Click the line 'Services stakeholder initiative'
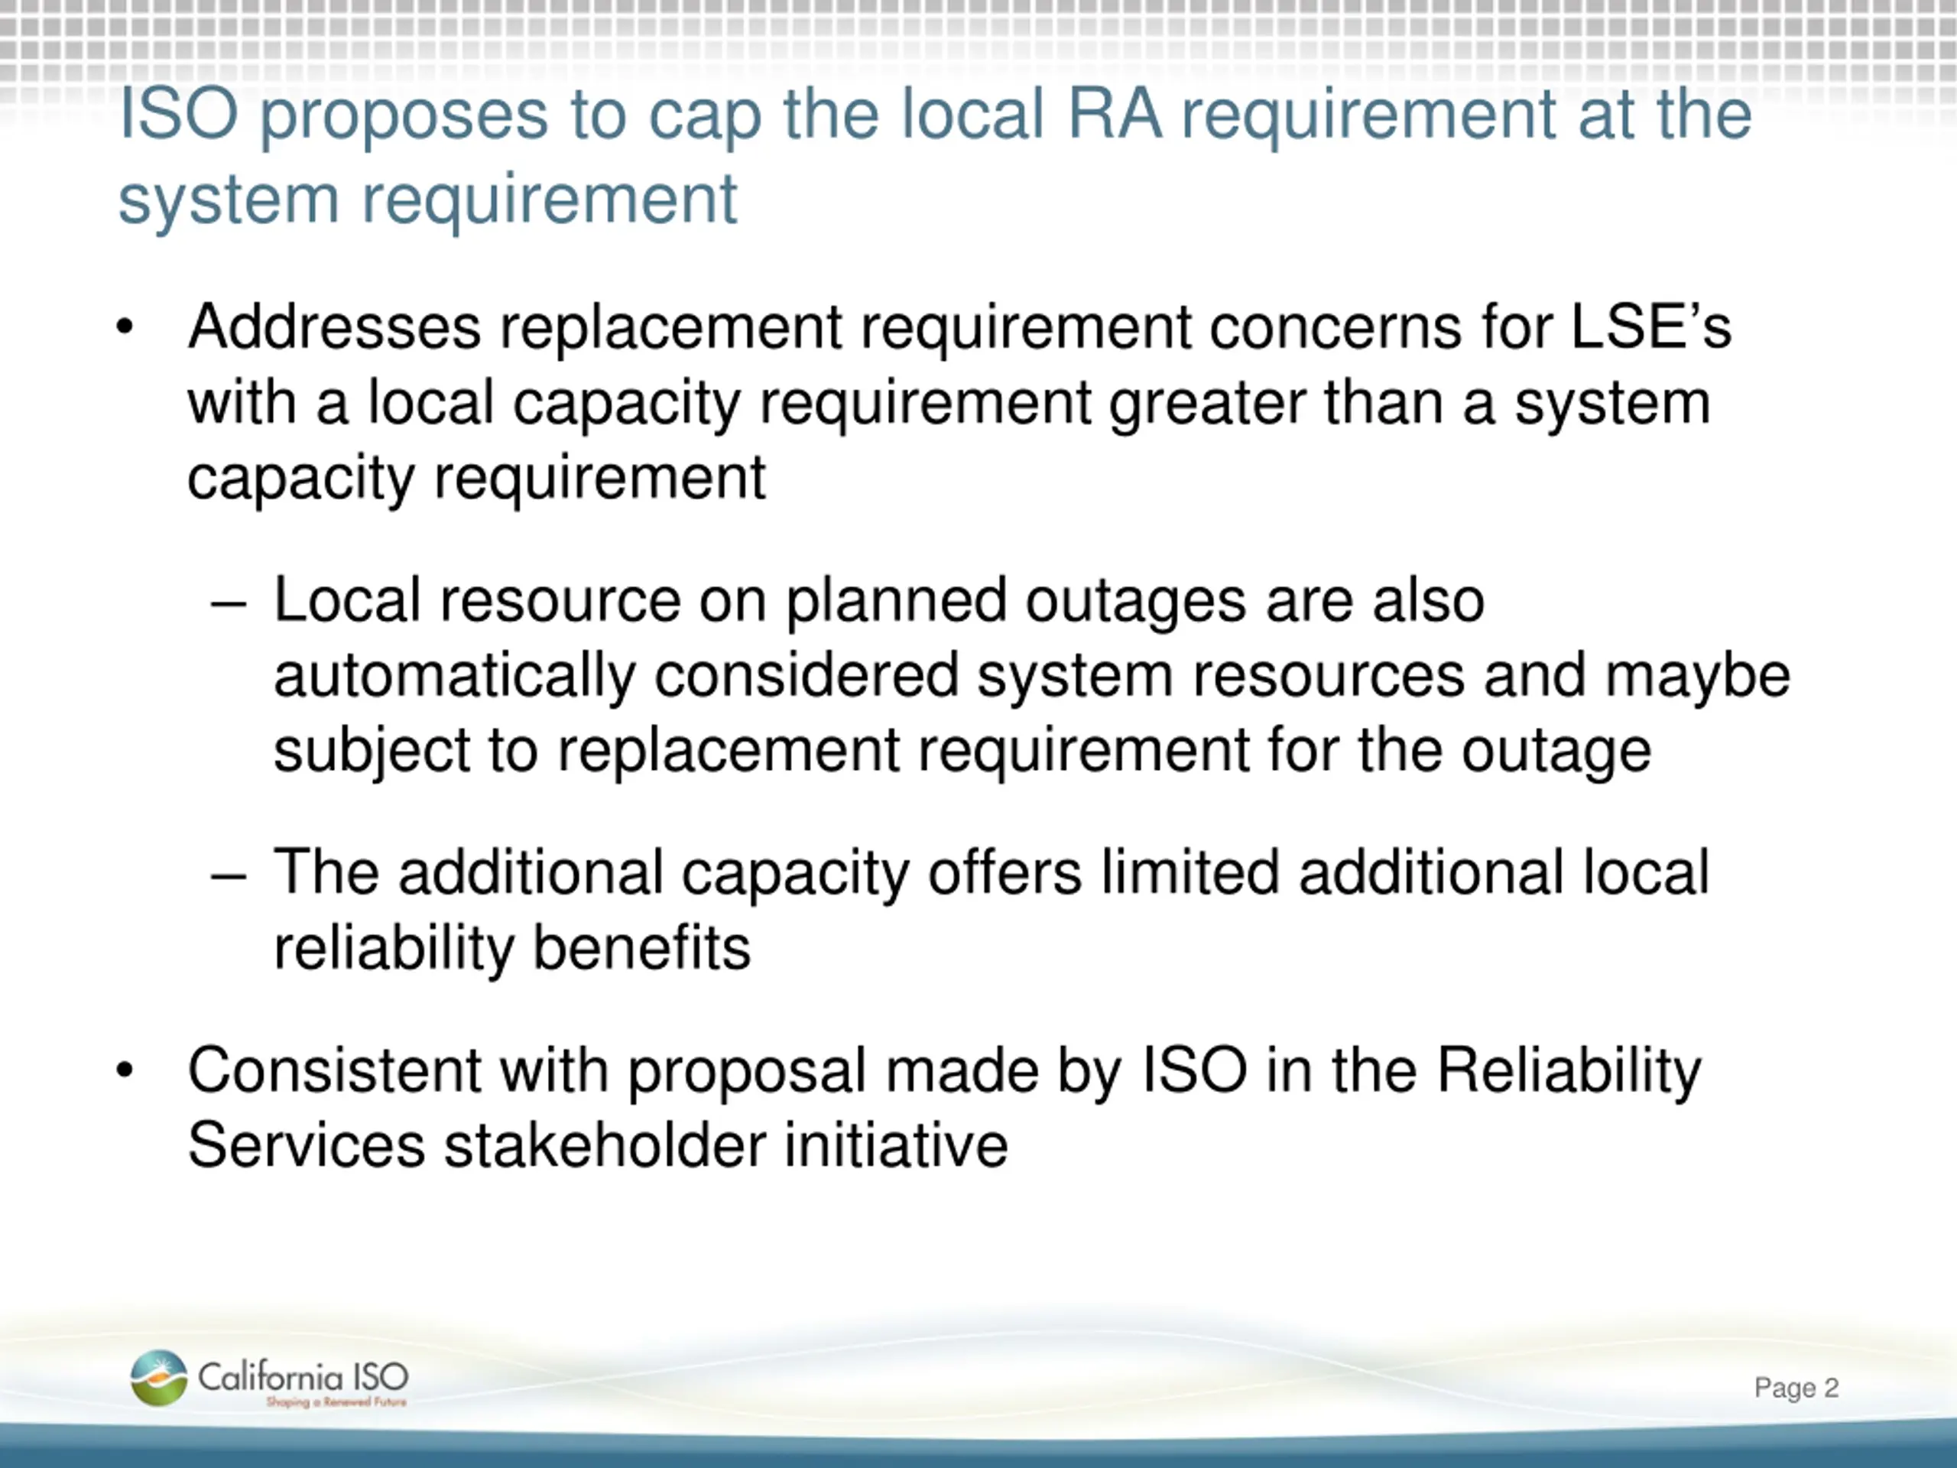The image size is (1957, 1468). [598, 1145]
